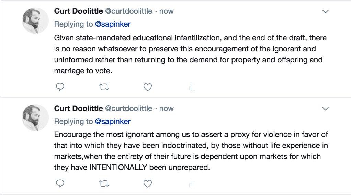The image size is (351, 196).
Task: Click the 'now' timestamp on second tweet
Action: [x=167, y=108]
